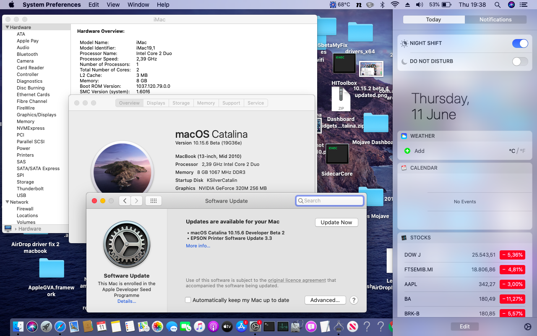537x336 pixels.
Task: Open the More info… link
Action: tap(198, 246)
